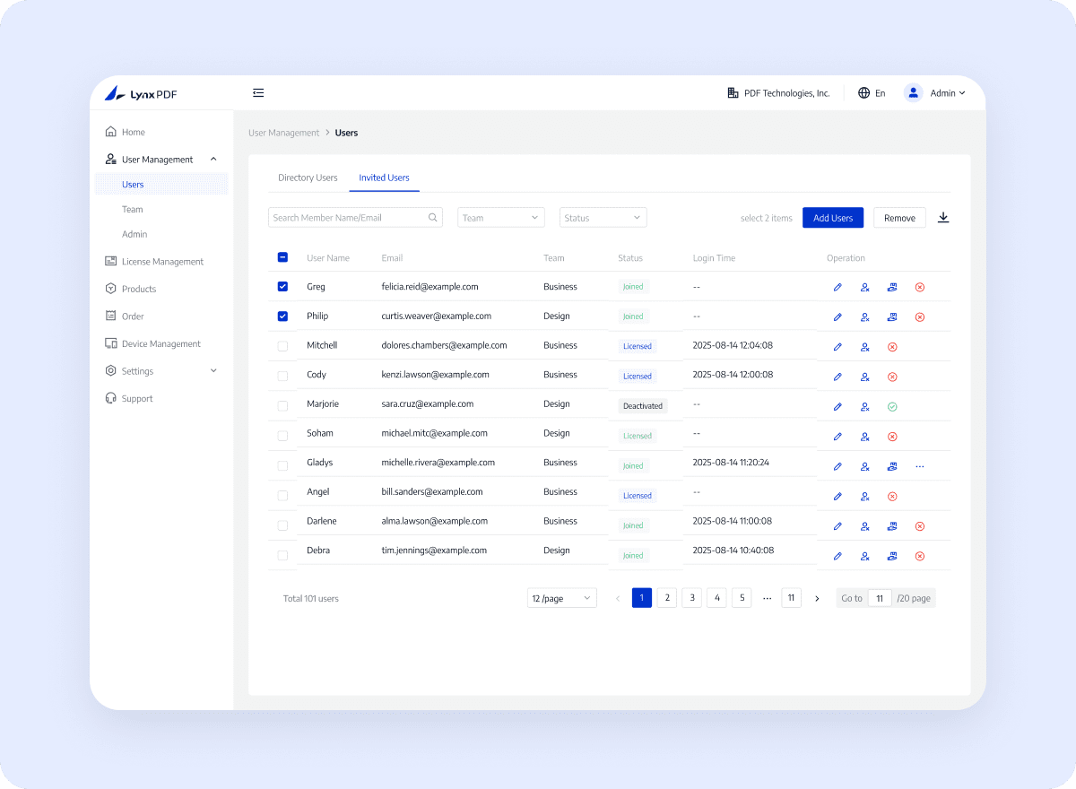The width and height of the screenshot is (1076, 789).
Task: Collapse the sidebar with the hamburger icon
Action: click(258, 92)
